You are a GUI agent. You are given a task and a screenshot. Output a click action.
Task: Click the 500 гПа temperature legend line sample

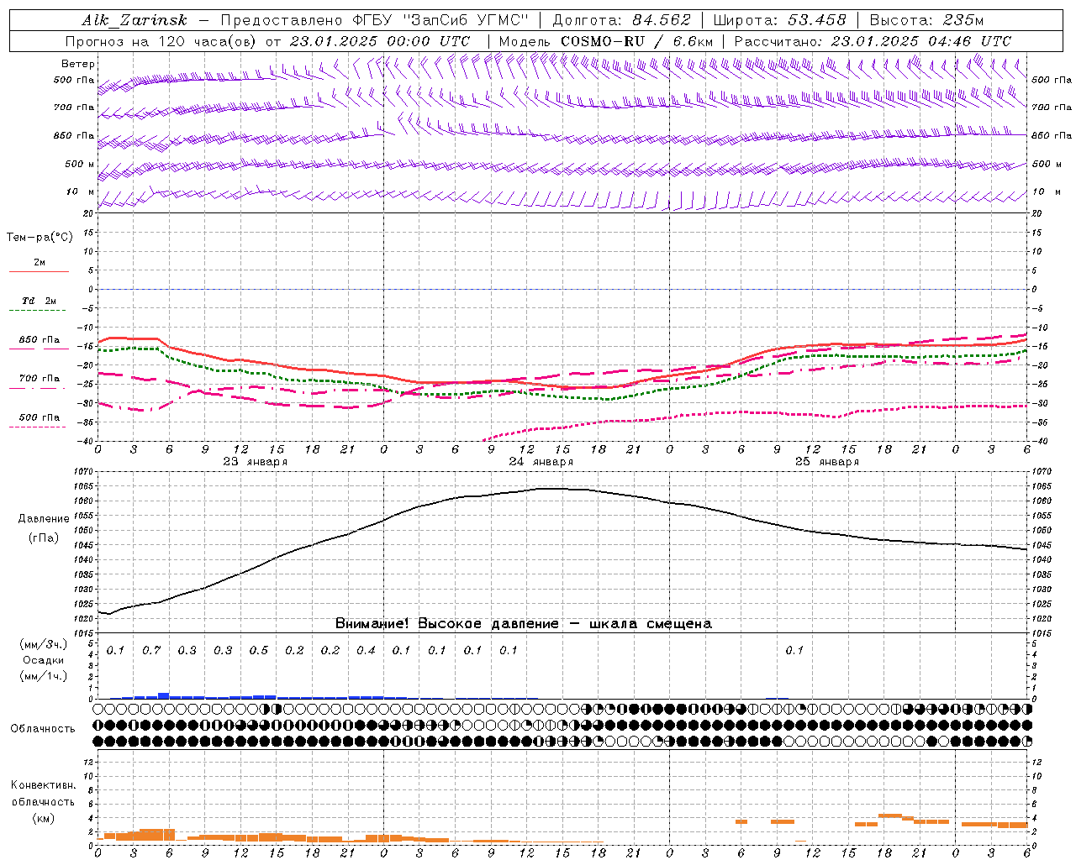(37, 427)
